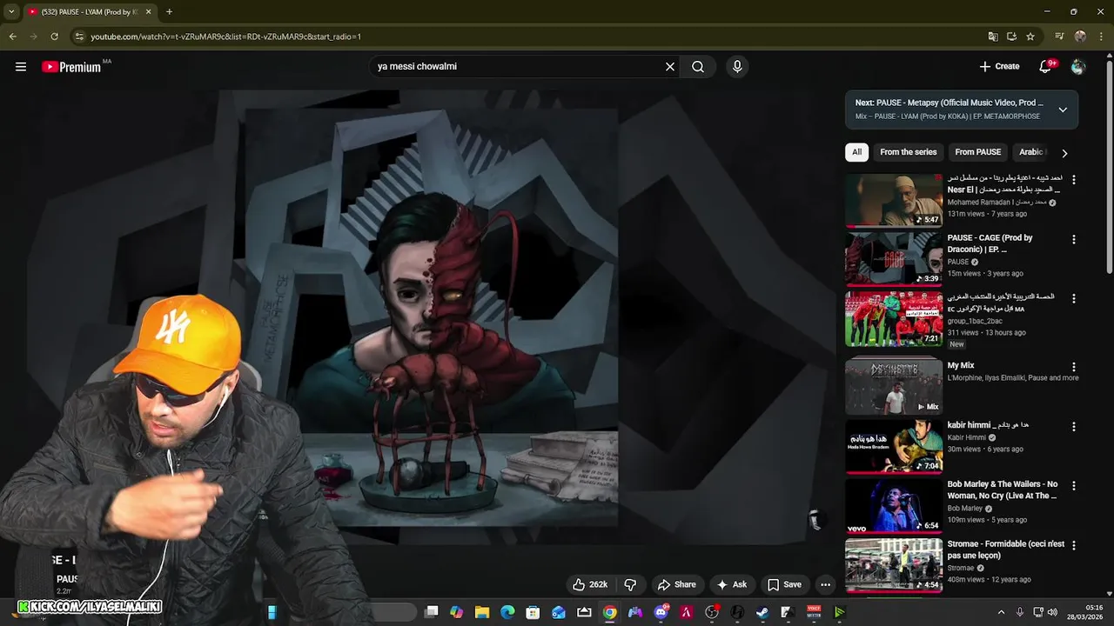Open options menu for Bob Marley video

tap(1073, 485)
